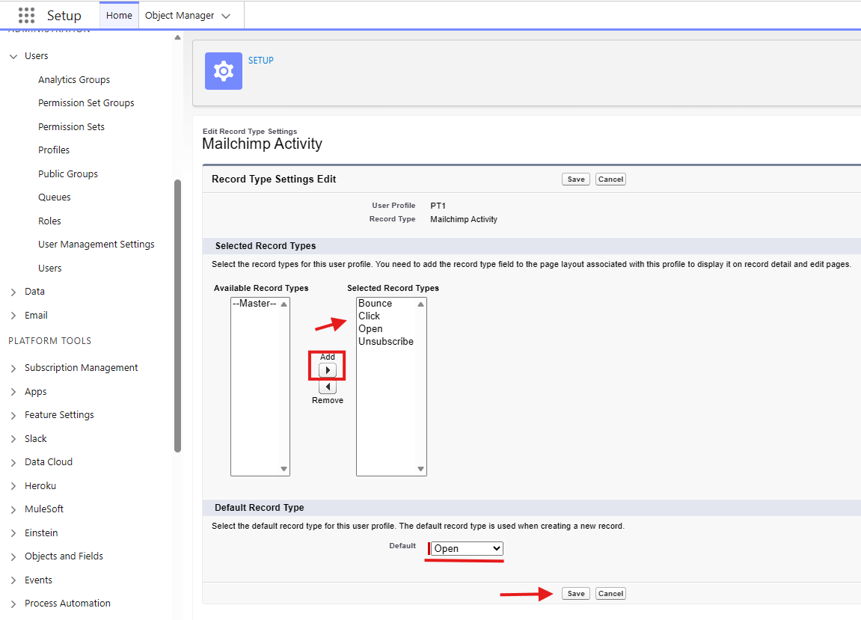Open User Management Settings
Image resolution: width=861 pixels, height=620 pixels.
point(96,245)
